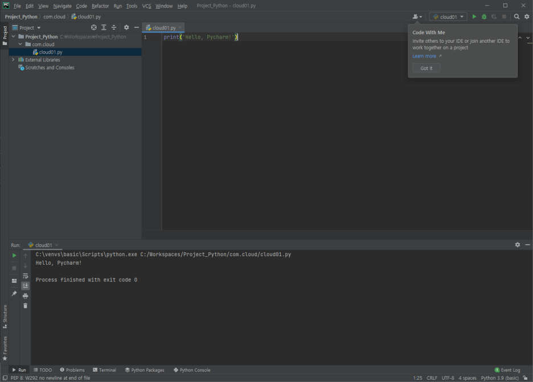The height and width of the screenshot is (382, 533).
Task: Toggle scroll to end of output
Action: [x=25, y=286]
